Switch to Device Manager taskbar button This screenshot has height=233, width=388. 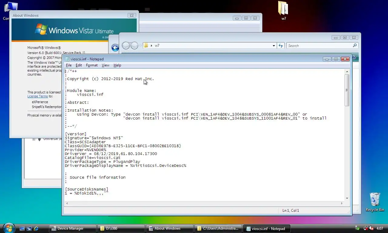(x=72, y=228)
